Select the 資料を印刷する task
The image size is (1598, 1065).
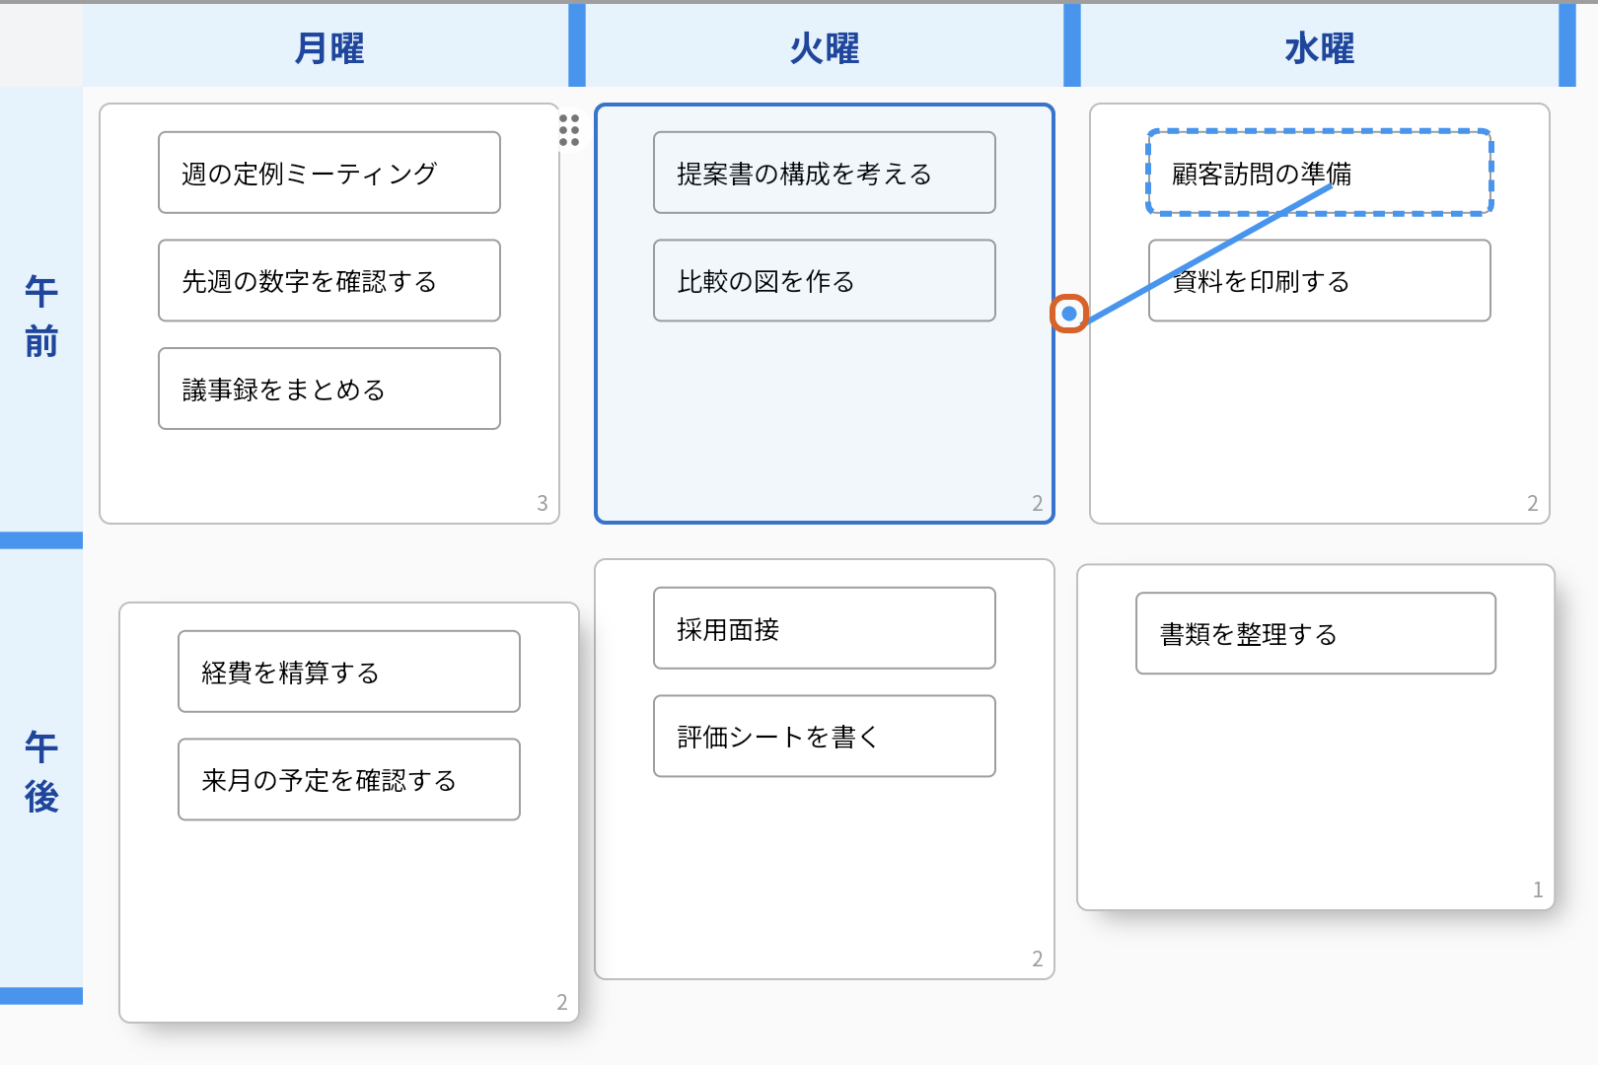click(x=1320, y=281)
